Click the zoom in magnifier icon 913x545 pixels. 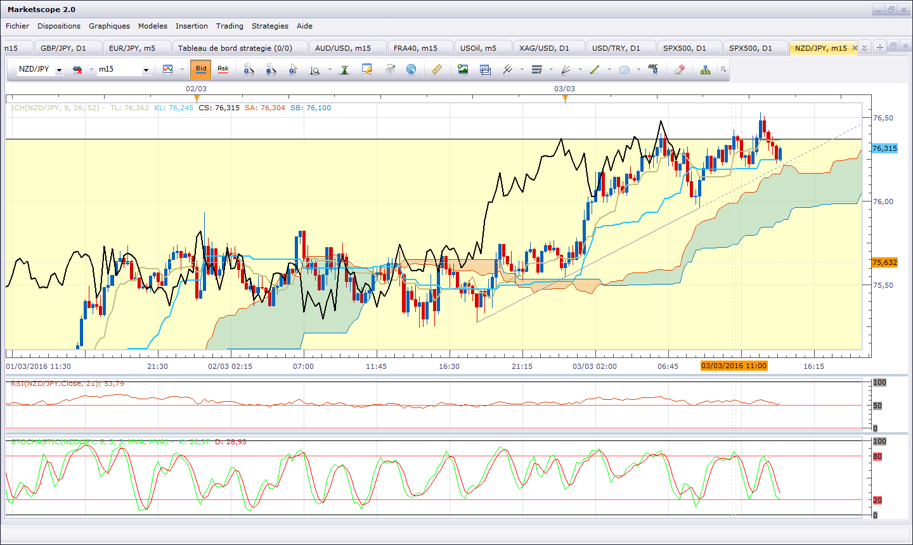tap(249, 70)
